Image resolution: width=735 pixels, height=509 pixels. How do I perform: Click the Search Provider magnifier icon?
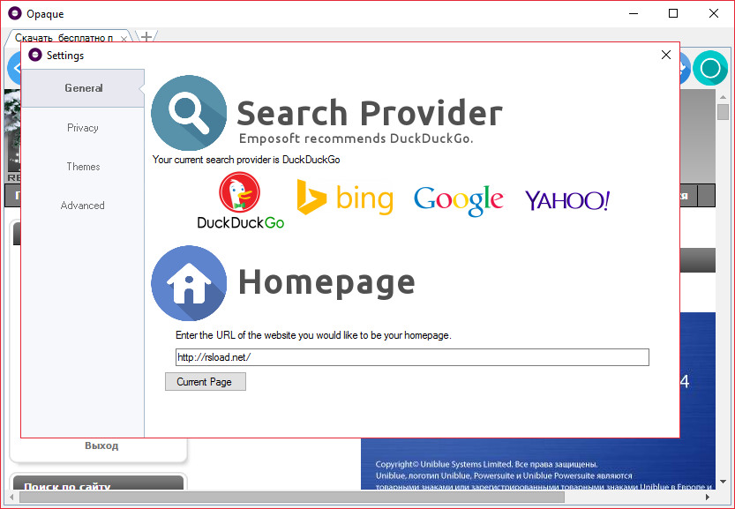pos(189,113)
